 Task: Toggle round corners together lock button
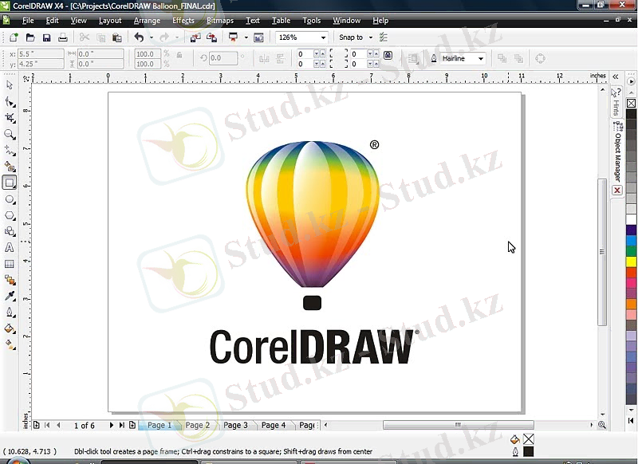[x=388, y=55]
